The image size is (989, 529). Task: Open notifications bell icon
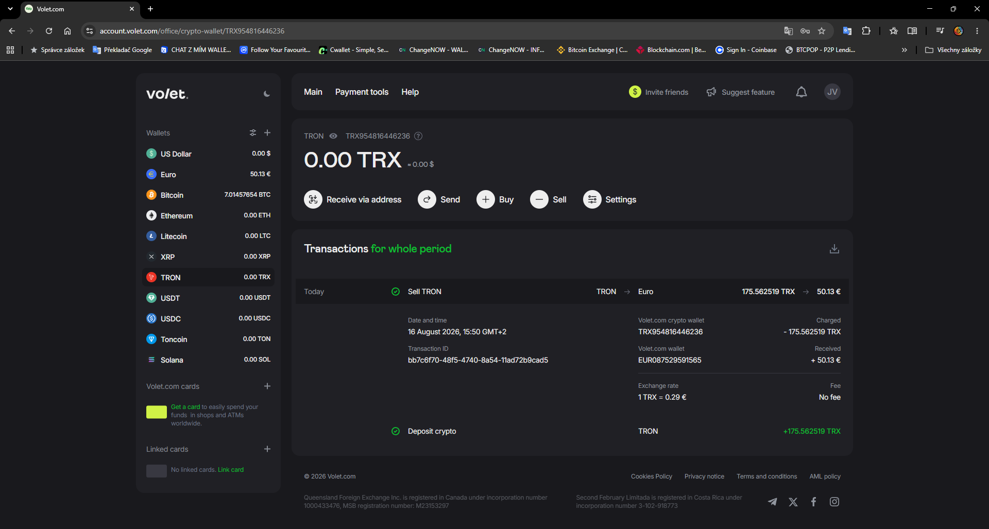pos(802,92)
